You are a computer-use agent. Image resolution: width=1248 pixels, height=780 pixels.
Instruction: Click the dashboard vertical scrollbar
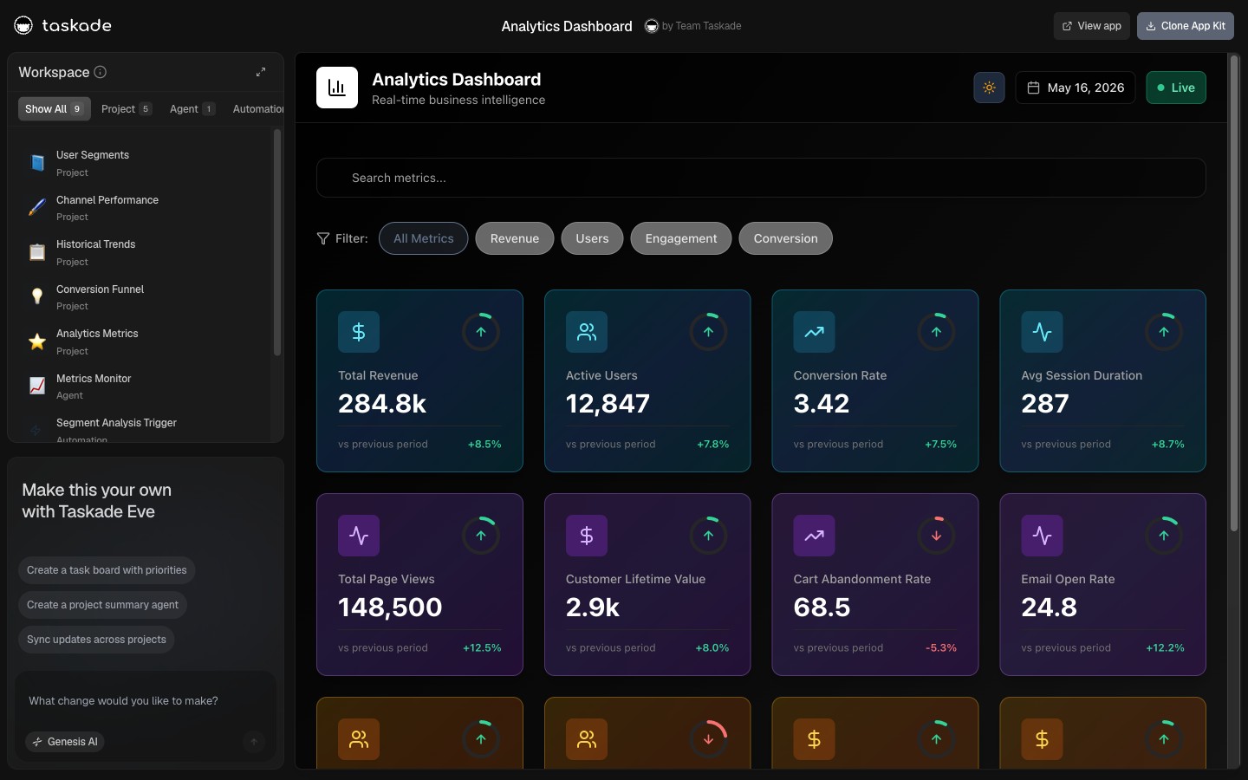1234,295
